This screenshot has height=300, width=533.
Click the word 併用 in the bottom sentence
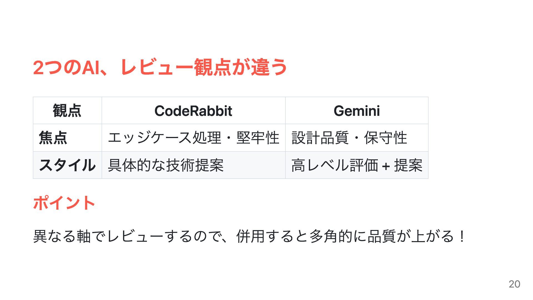[x=250, y=236]
